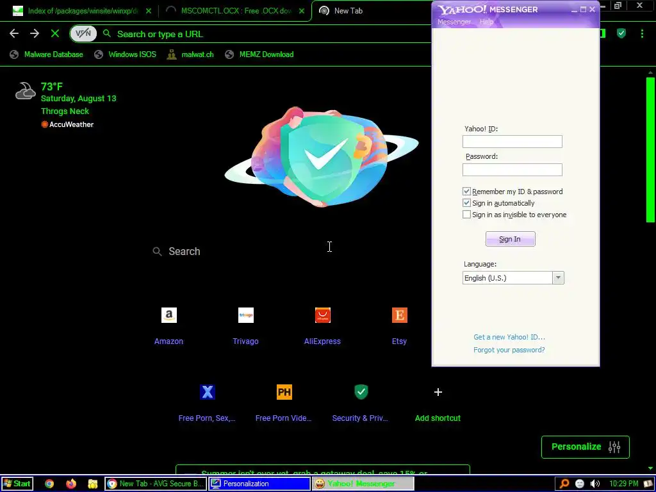Click the Throgs Neck location text
Screen dimensions: 656x492
(65, 111)
